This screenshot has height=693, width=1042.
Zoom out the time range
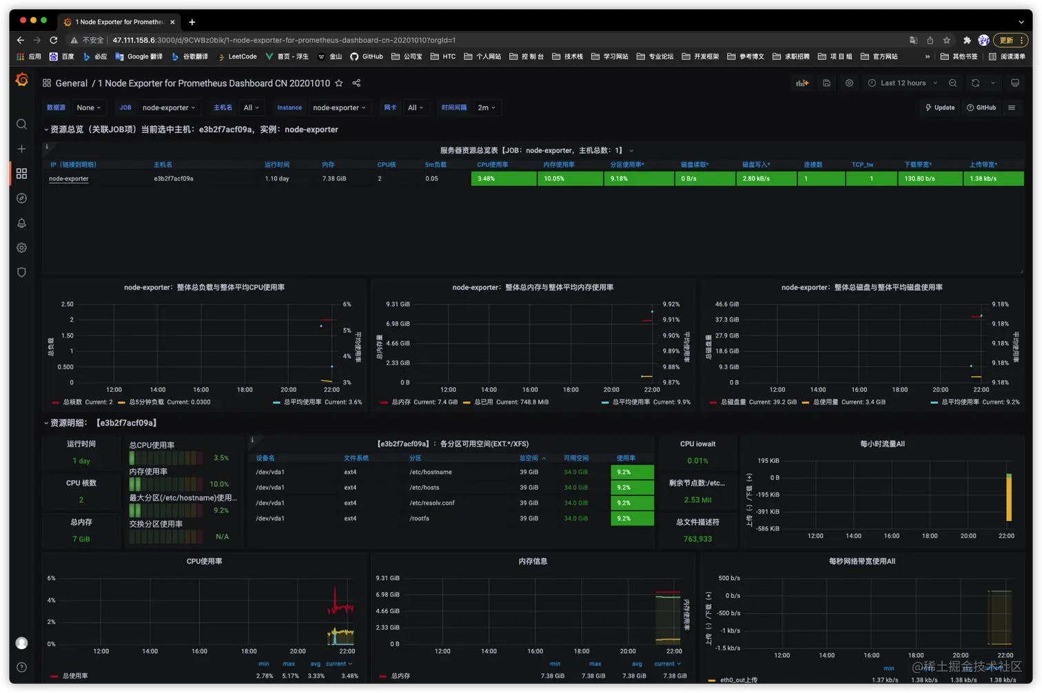952,83
